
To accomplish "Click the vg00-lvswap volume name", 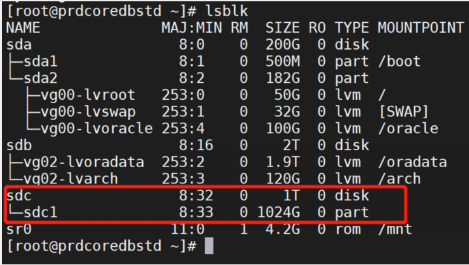I will (x=80, y=112).
